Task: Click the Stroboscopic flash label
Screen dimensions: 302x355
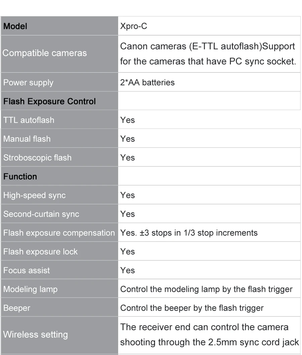Action: click(x=37, y=157)
